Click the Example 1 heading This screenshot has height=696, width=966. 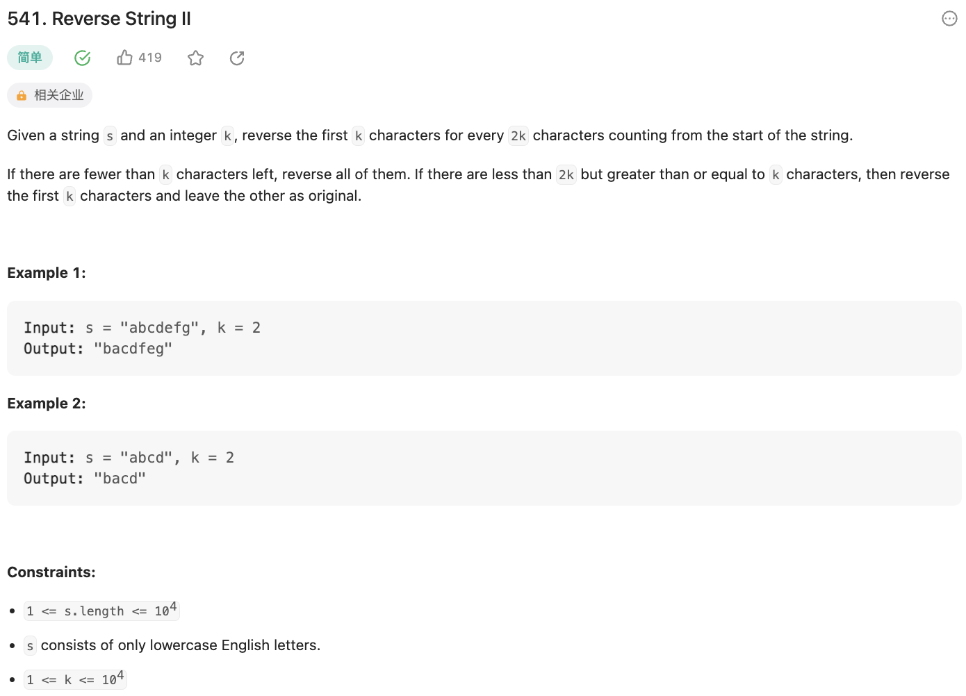[x=47, y=273]
